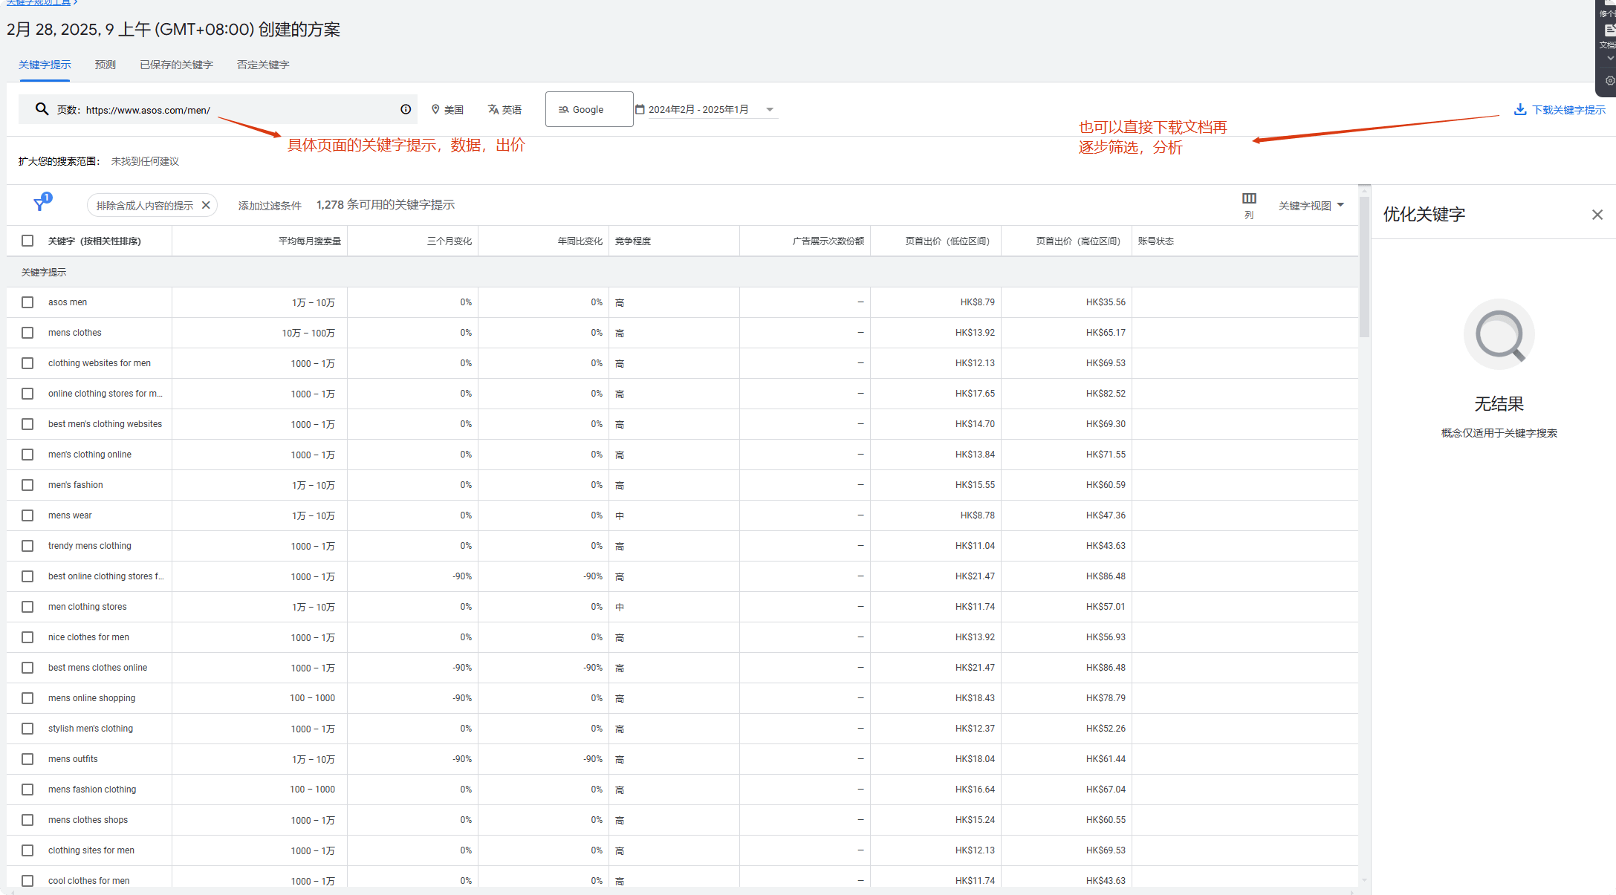This screenshot has height=895, width=1616.
Task: Click the location pin icon for 美国
Action: (x=435, y=109)
